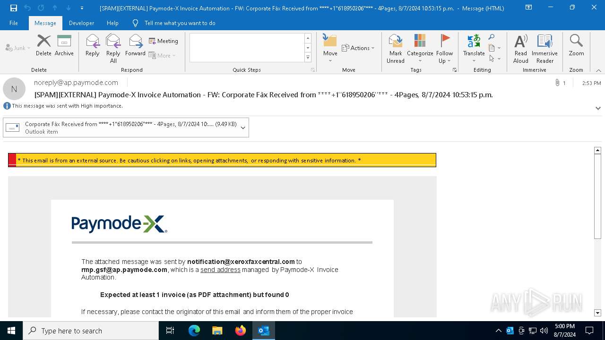Viewport: 605px width, 340px height.
Task: Open the notification center icon
Action: click(x=589, y=331)
